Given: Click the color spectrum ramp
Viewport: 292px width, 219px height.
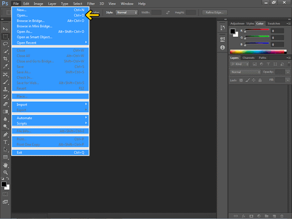Looking at the screenshot, I should 258,52.
